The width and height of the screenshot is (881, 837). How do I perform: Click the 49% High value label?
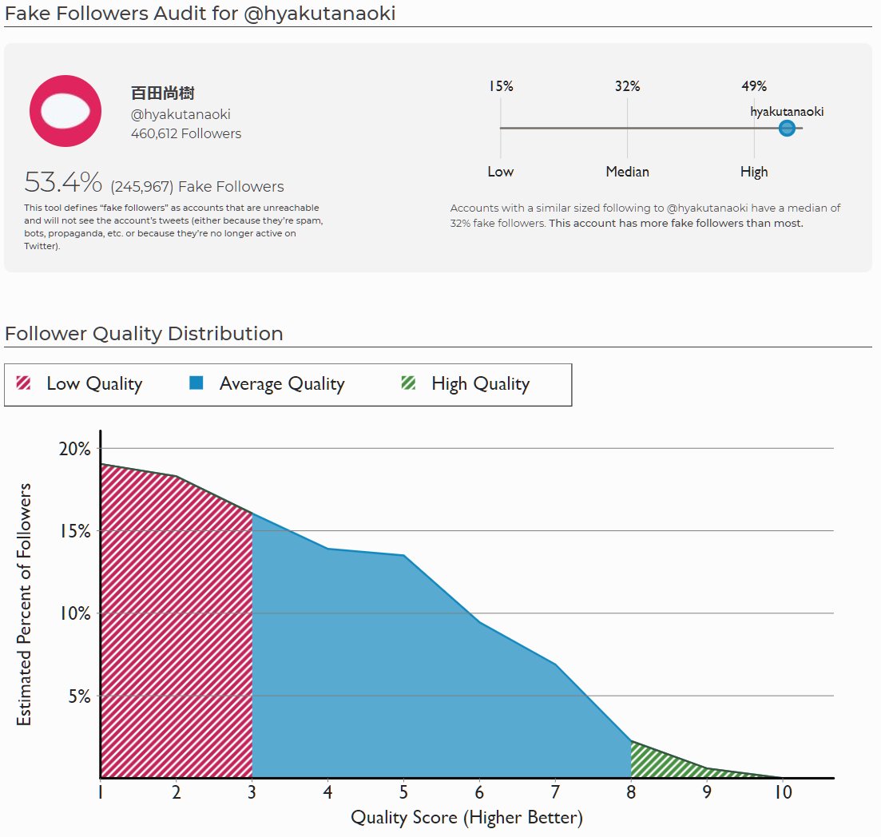point(753,86)
